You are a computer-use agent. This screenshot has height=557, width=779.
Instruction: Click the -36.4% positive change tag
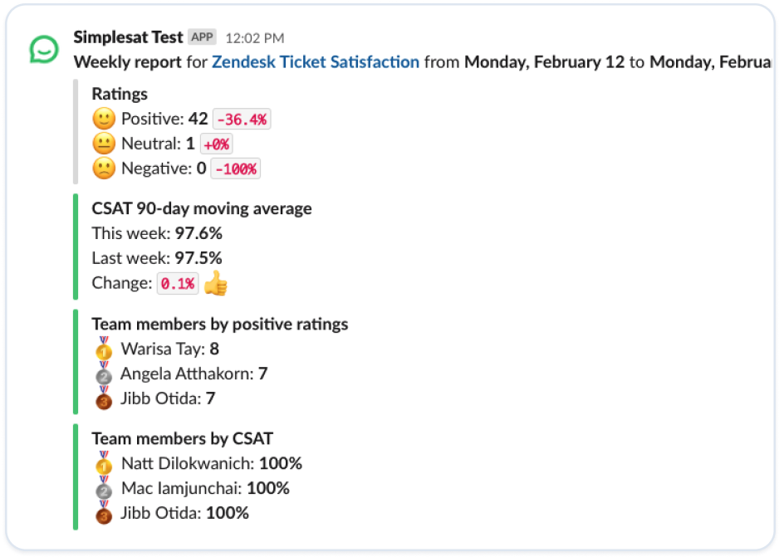242,120
